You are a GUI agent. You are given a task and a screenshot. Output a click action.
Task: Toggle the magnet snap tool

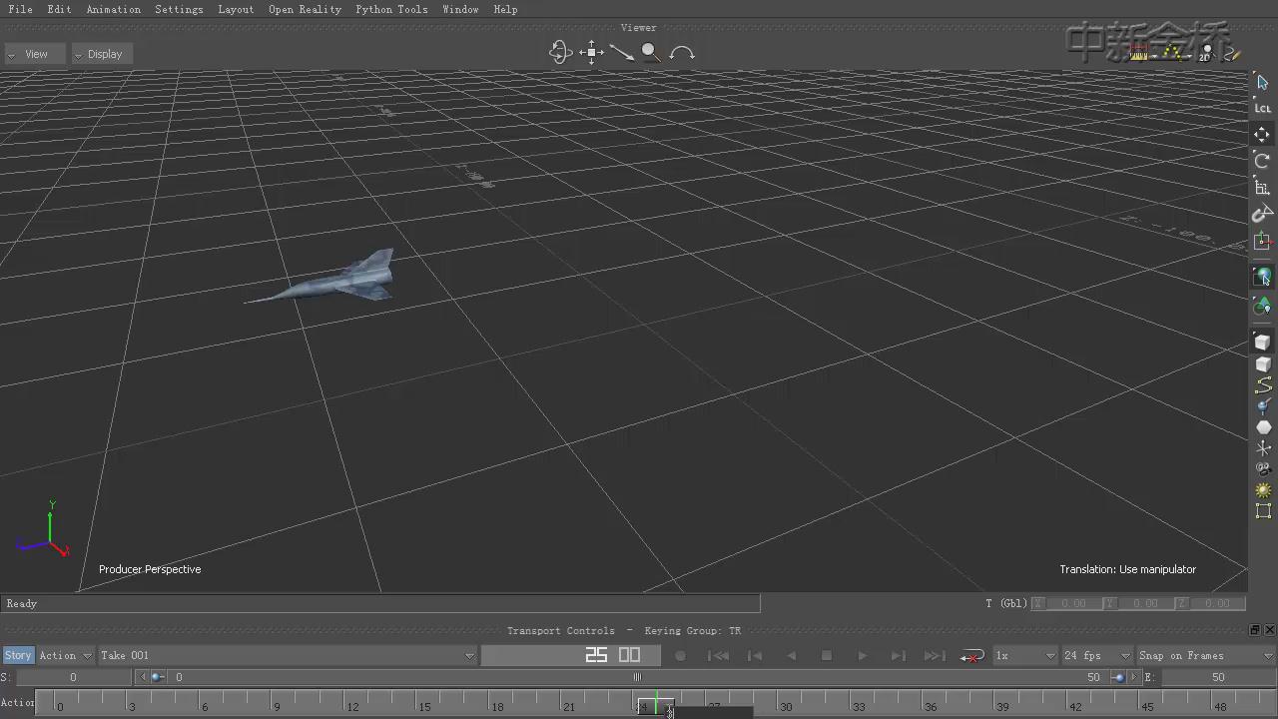1263,214
